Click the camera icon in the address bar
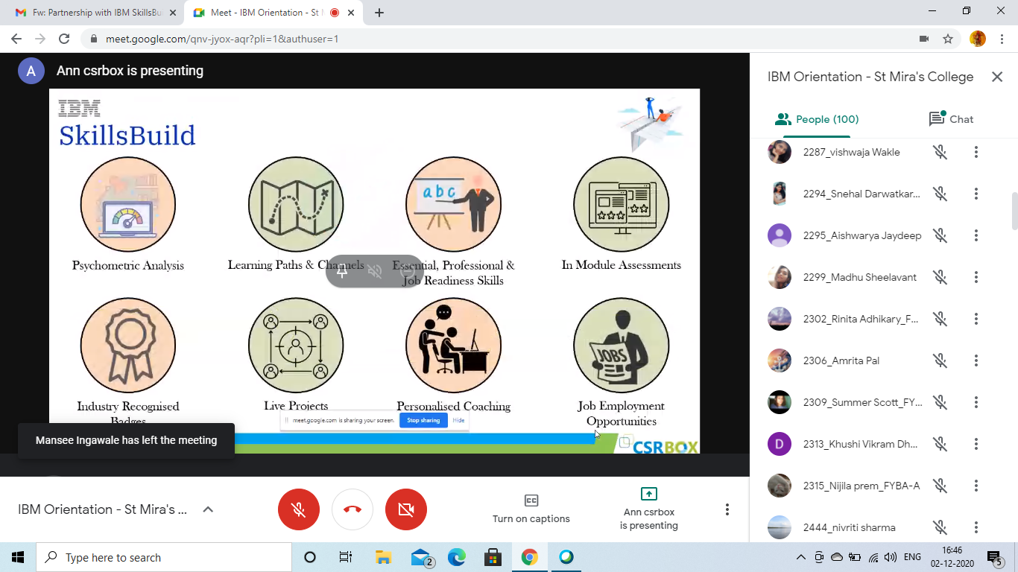1018x572 pixels. click(924, 39)
